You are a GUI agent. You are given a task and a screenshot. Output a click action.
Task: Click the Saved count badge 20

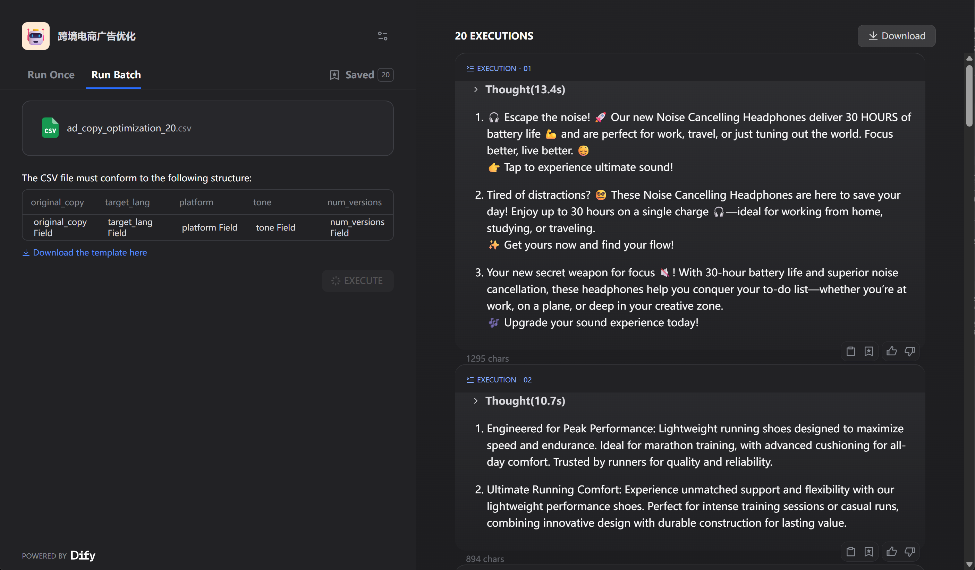pyautogui.click(x=385, y=75)
